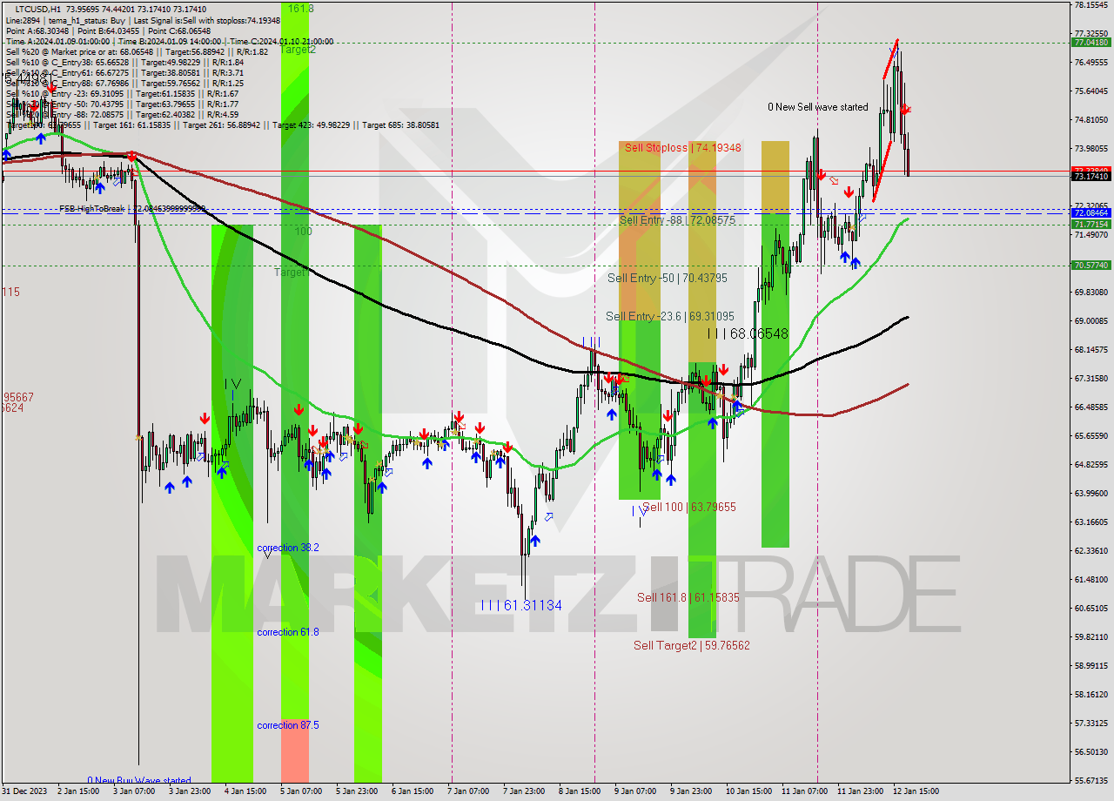Select the 'Sell Entry -50 | 70.43795' label
This screenshot has height=801, width=1114.
668,278
